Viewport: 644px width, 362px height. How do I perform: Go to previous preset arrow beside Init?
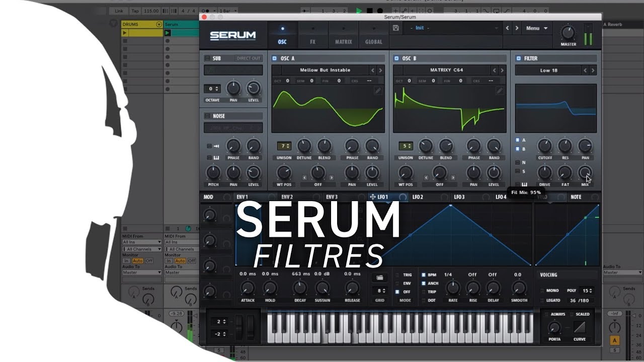[x=507, y=28]
